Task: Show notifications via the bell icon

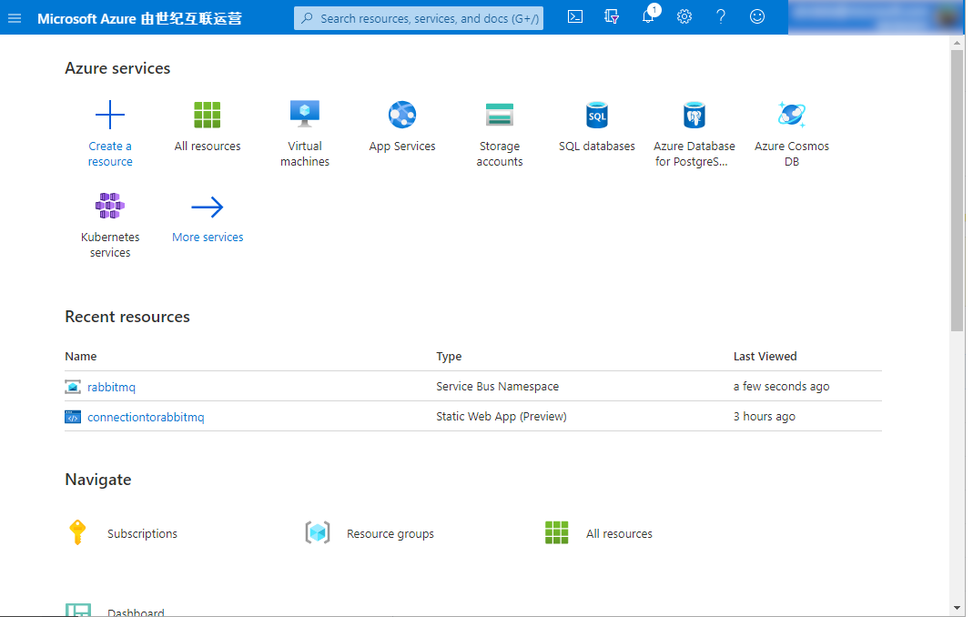Action: (648, 17)
